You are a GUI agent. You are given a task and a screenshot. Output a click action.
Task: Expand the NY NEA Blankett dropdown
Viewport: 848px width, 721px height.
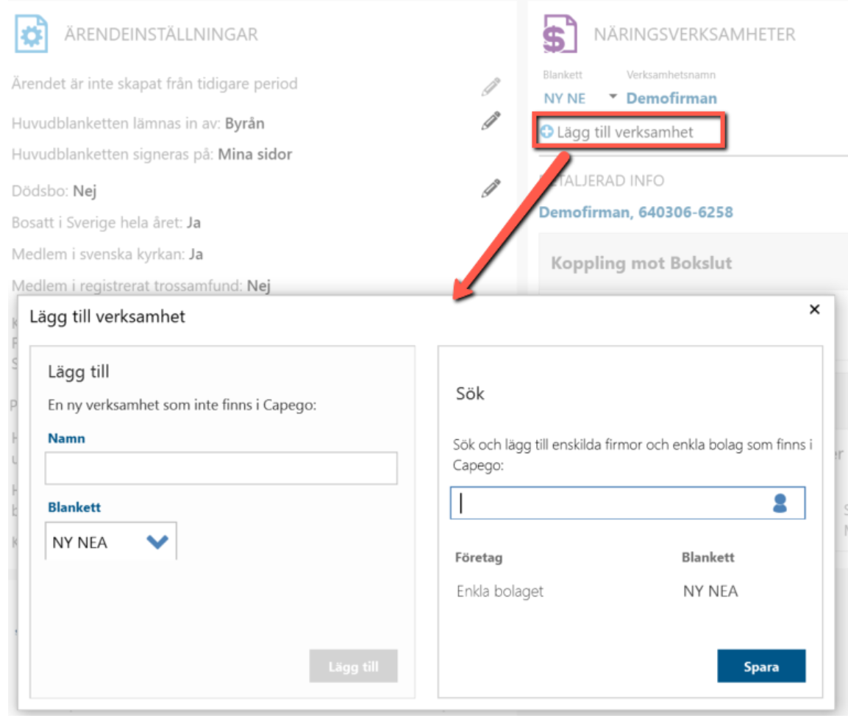(x=157, y=541)
